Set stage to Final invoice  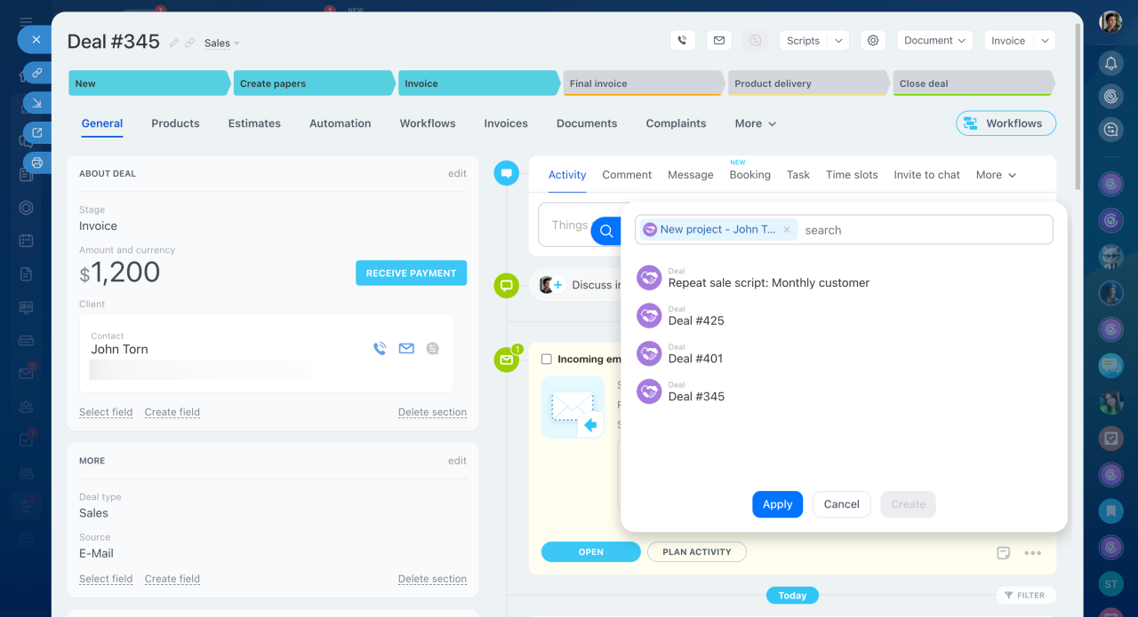[642, 83]
